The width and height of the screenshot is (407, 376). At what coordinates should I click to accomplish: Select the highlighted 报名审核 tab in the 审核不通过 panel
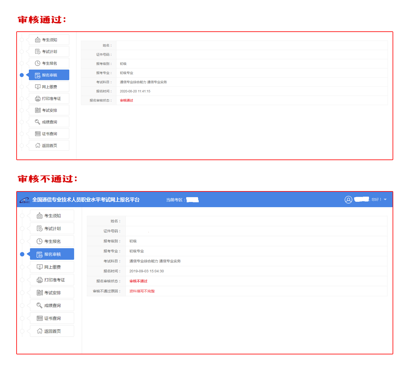coord(52,254)
